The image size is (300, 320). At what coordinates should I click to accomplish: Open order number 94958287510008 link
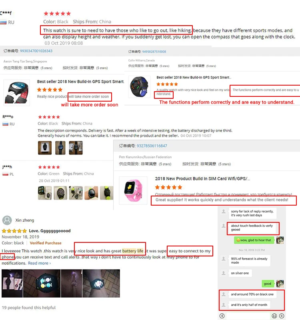[x=154, y=52]
